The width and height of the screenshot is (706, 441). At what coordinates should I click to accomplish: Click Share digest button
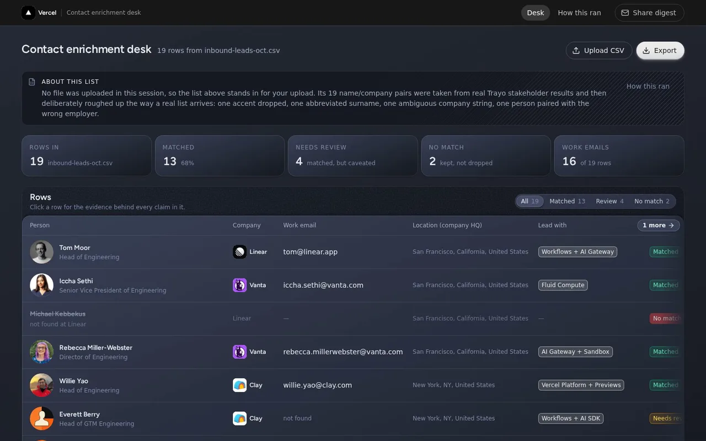tap(649, 13)
